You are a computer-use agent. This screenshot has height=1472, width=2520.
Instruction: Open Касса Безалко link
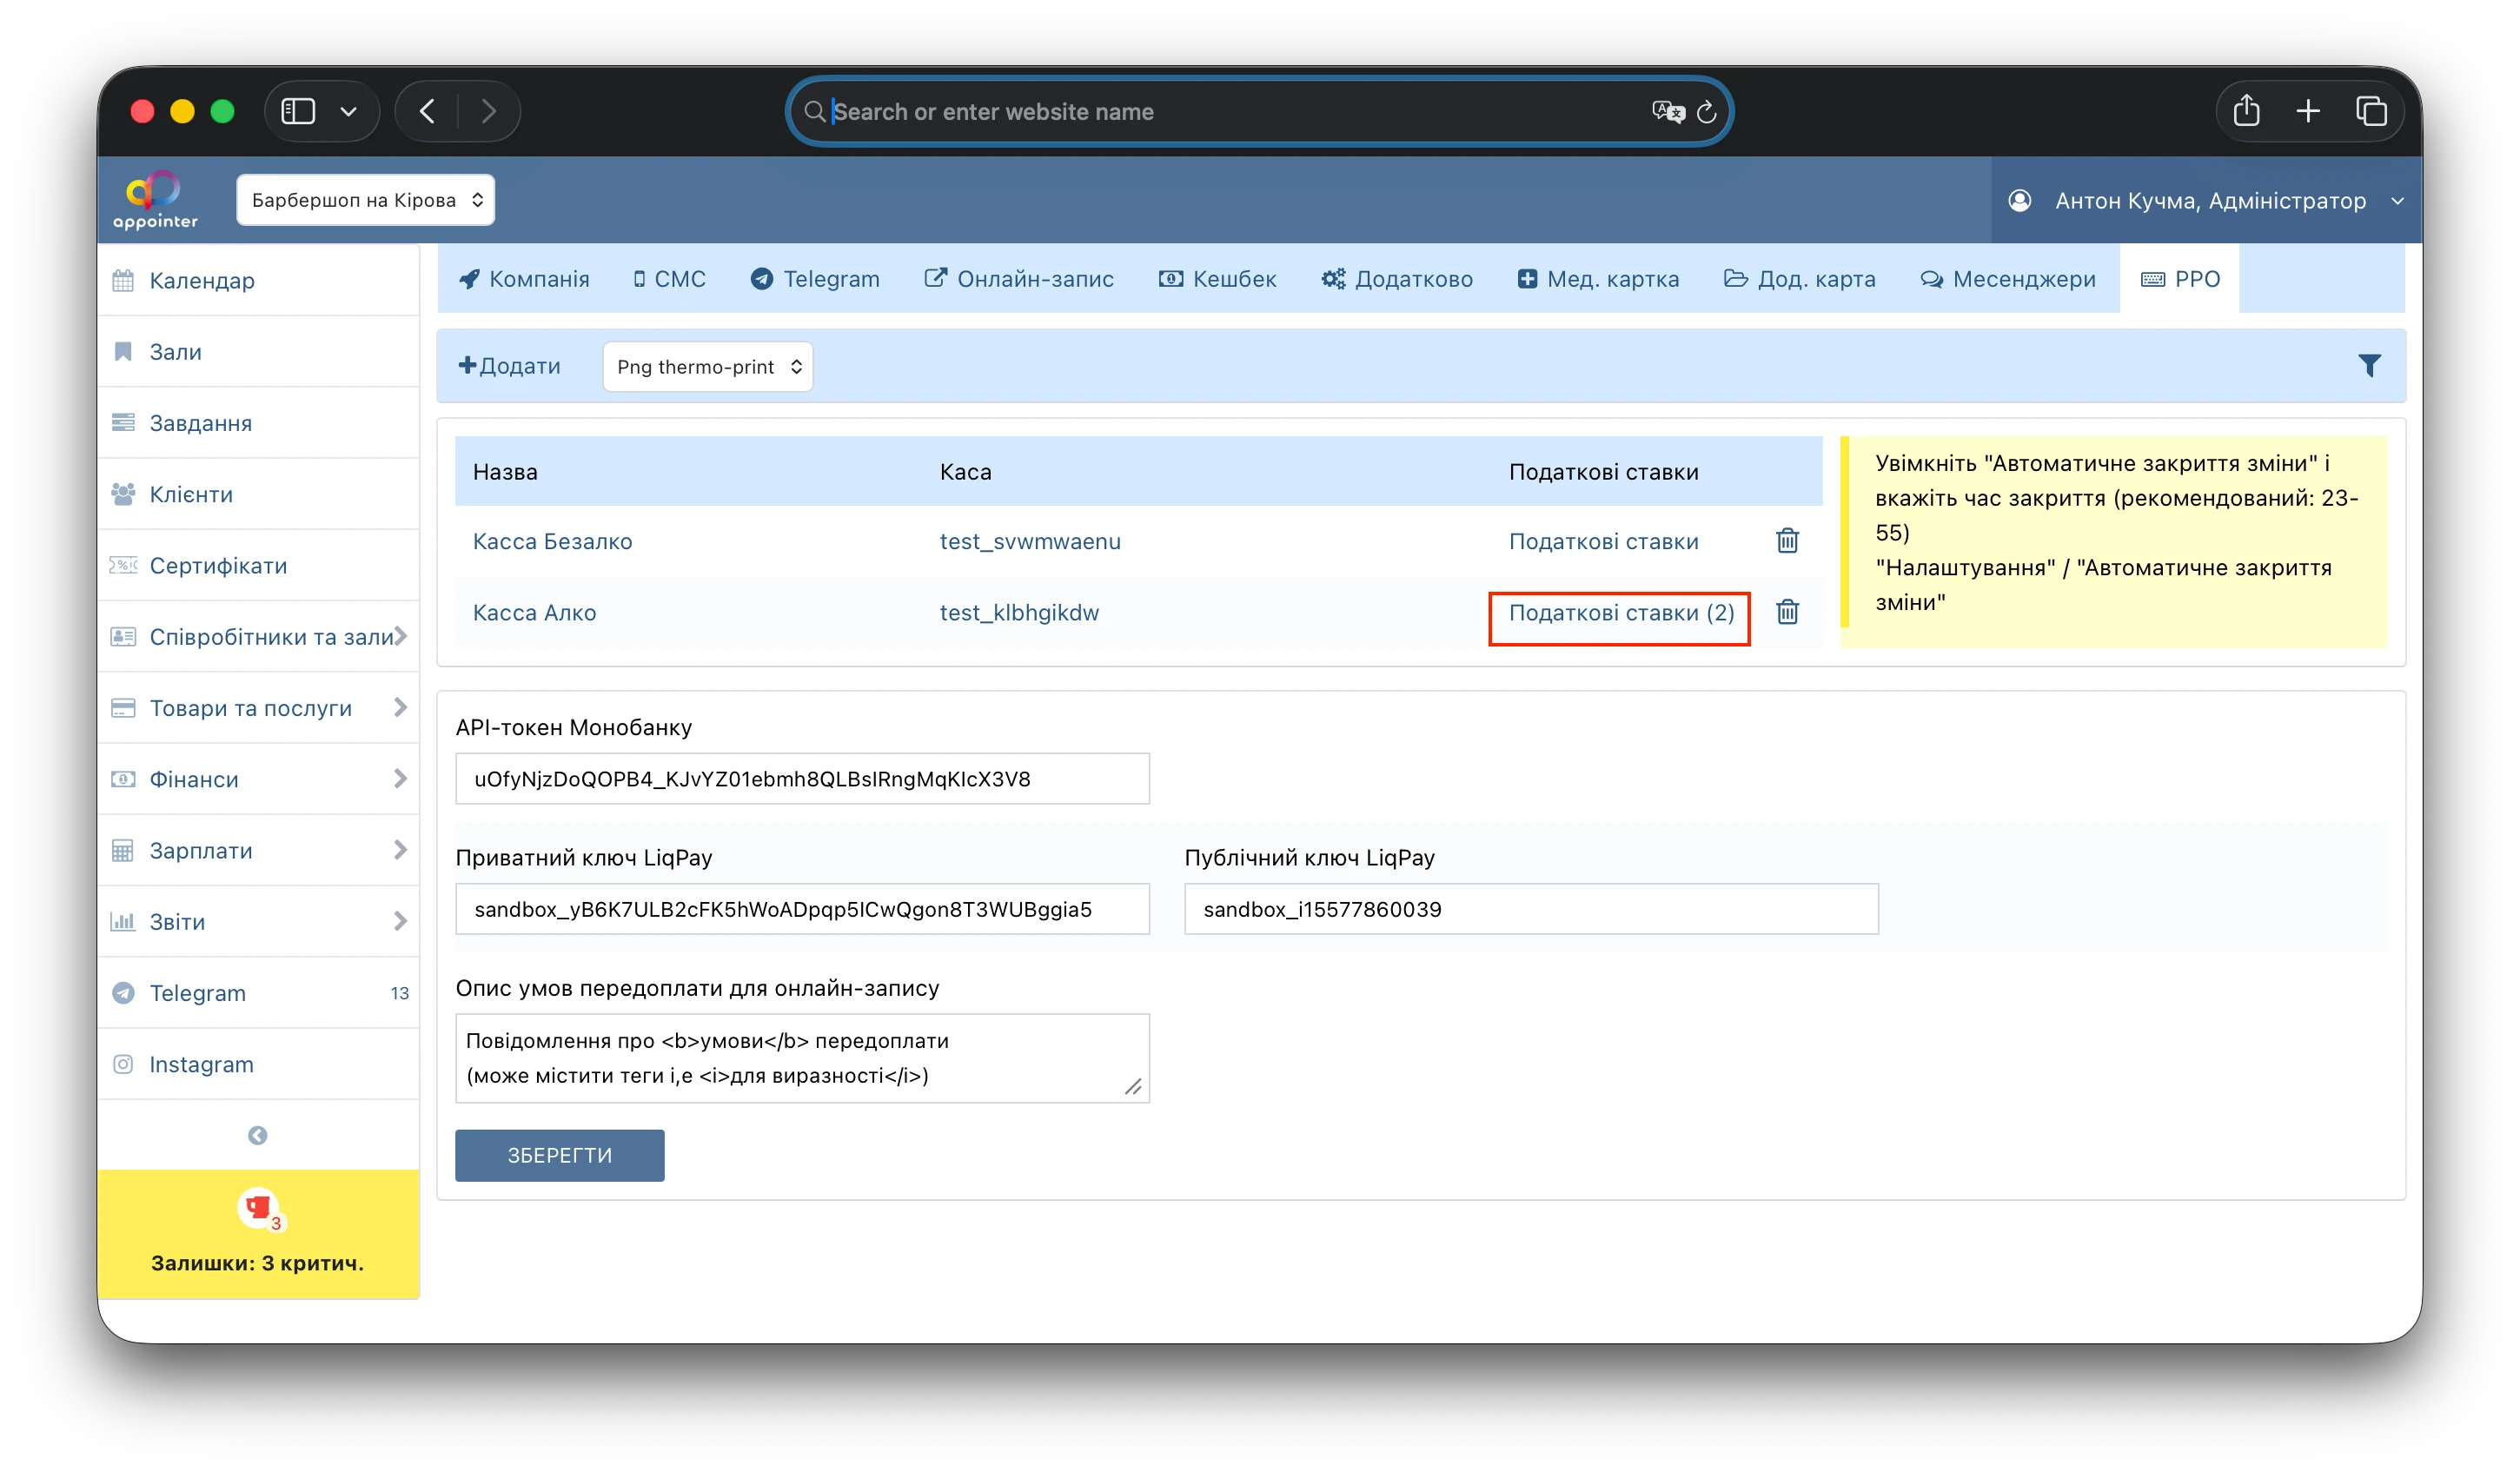552,541
